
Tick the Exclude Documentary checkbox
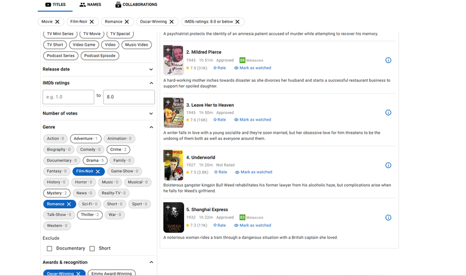click(49, 248)
